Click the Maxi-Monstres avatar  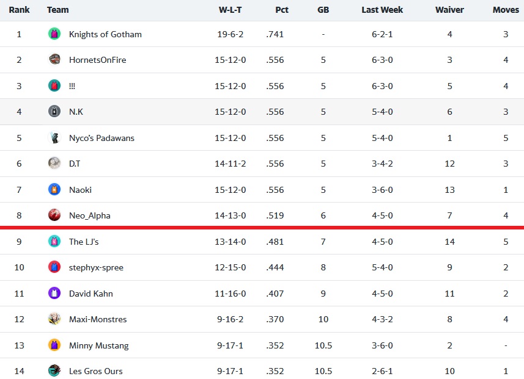pyautogui.click(x=54, y=319)
